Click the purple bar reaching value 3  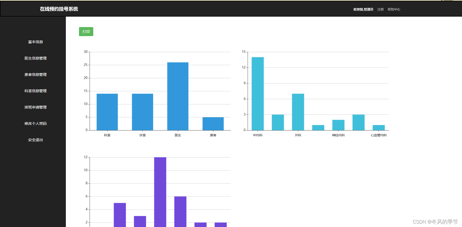tap(140, 221)
